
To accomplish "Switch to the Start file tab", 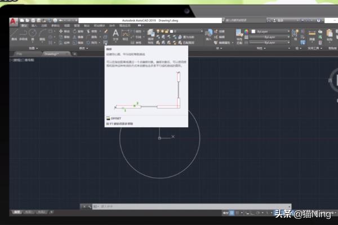I will (x=28, y=54).
